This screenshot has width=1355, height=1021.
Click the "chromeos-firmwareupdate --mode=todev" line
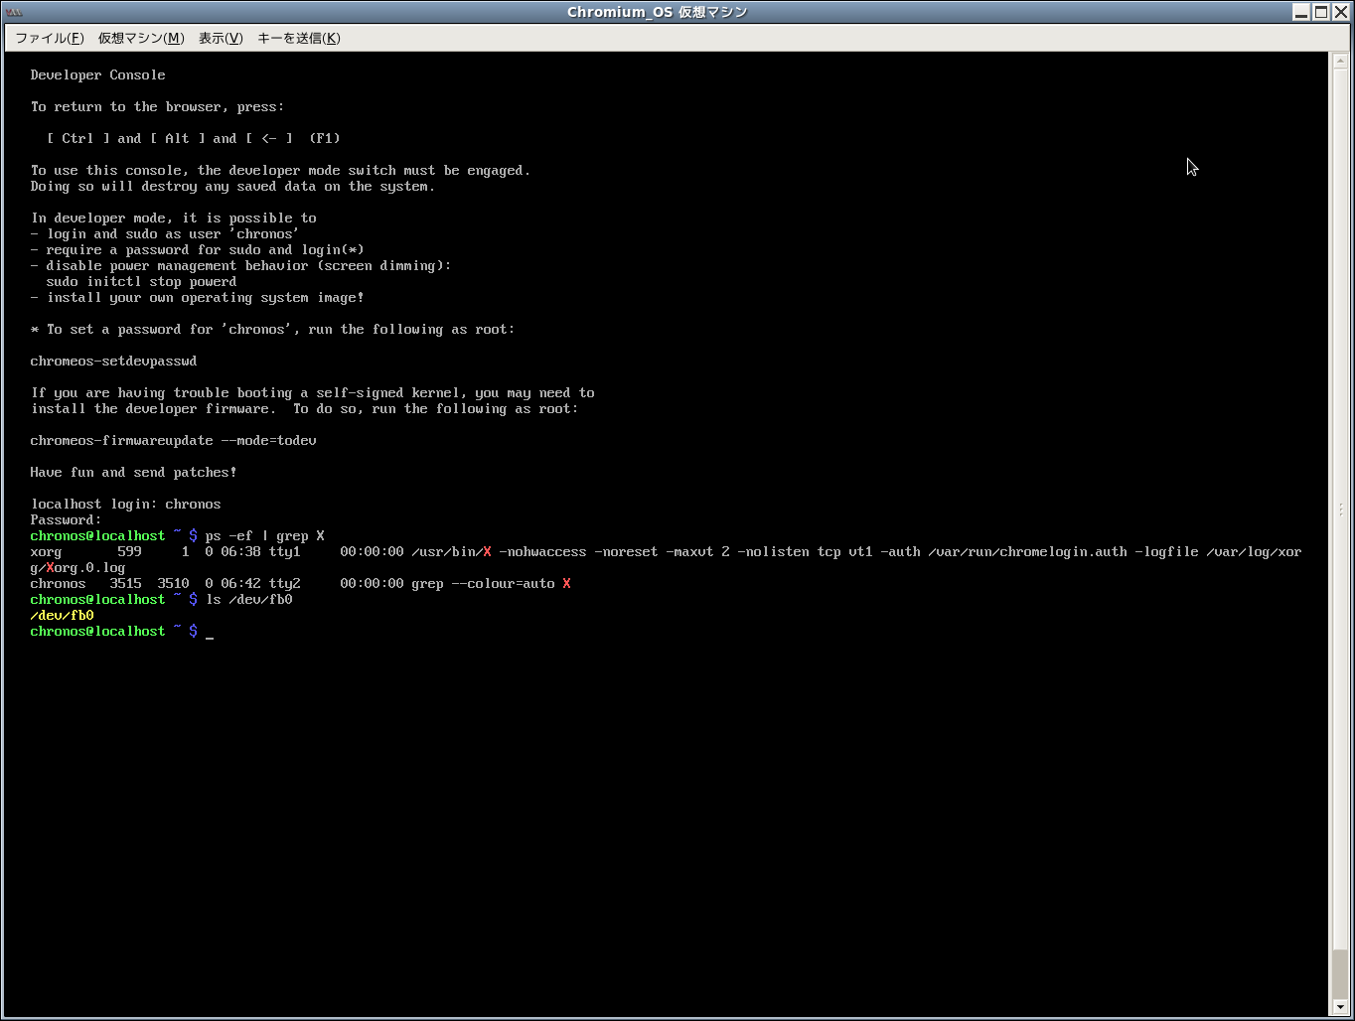(x=174, y=441)
